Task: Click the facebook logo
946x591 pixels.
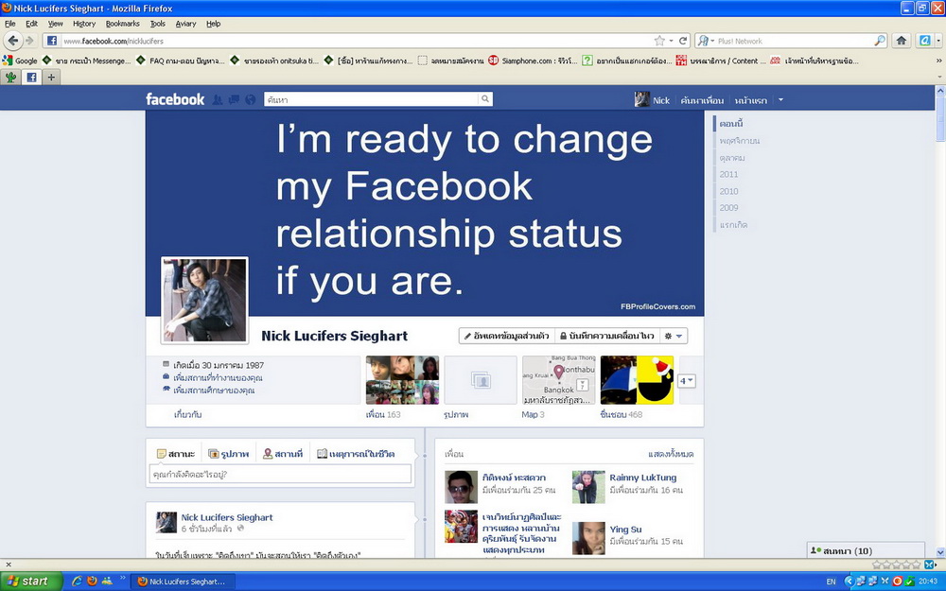Action: (175, 99)
